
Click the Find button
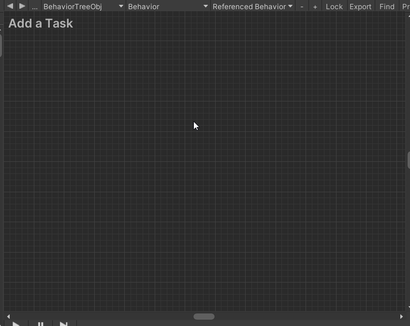387,7
